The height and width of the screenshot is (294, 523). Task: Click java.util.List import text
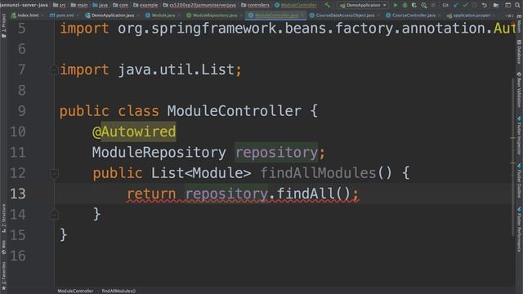coord(177,69)
